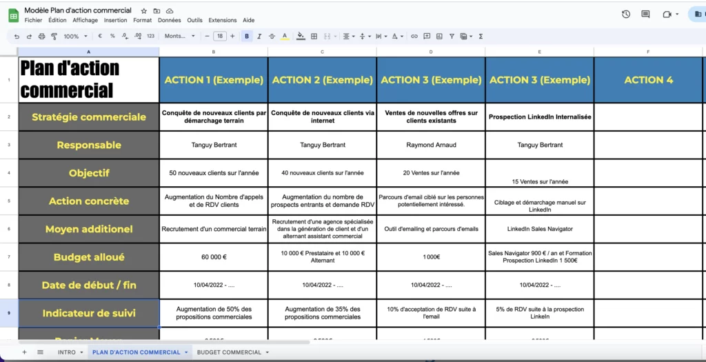Select cell '60 000 €'
This screenshot has width=706, height=362.
pos(214,257)
